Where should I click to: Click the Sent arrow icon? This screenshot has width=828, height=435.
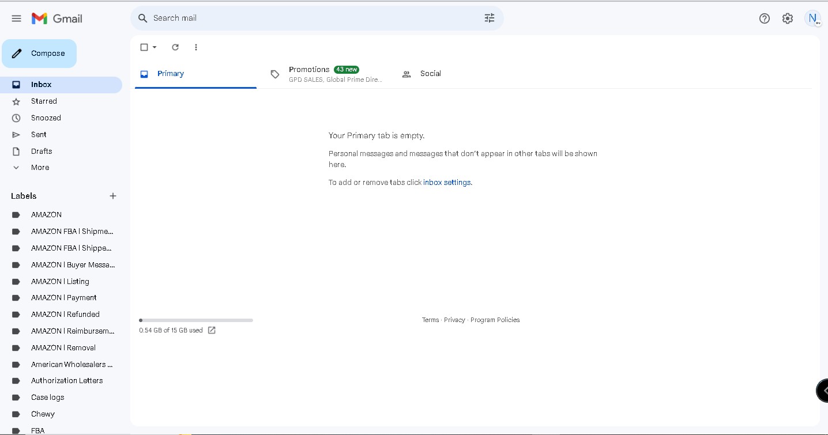(16, 135)
